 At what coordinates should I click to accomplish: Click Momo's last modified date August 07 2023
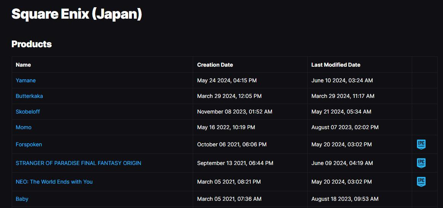coord(345,127)
